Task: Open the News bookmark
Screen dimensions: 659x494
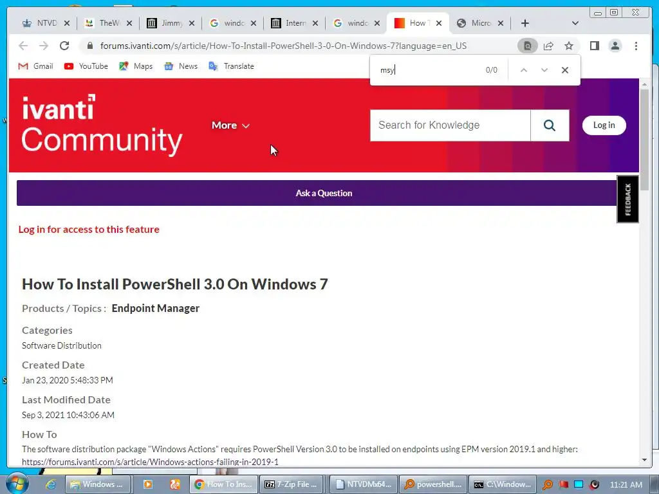Action: click(x=181, y=66)
